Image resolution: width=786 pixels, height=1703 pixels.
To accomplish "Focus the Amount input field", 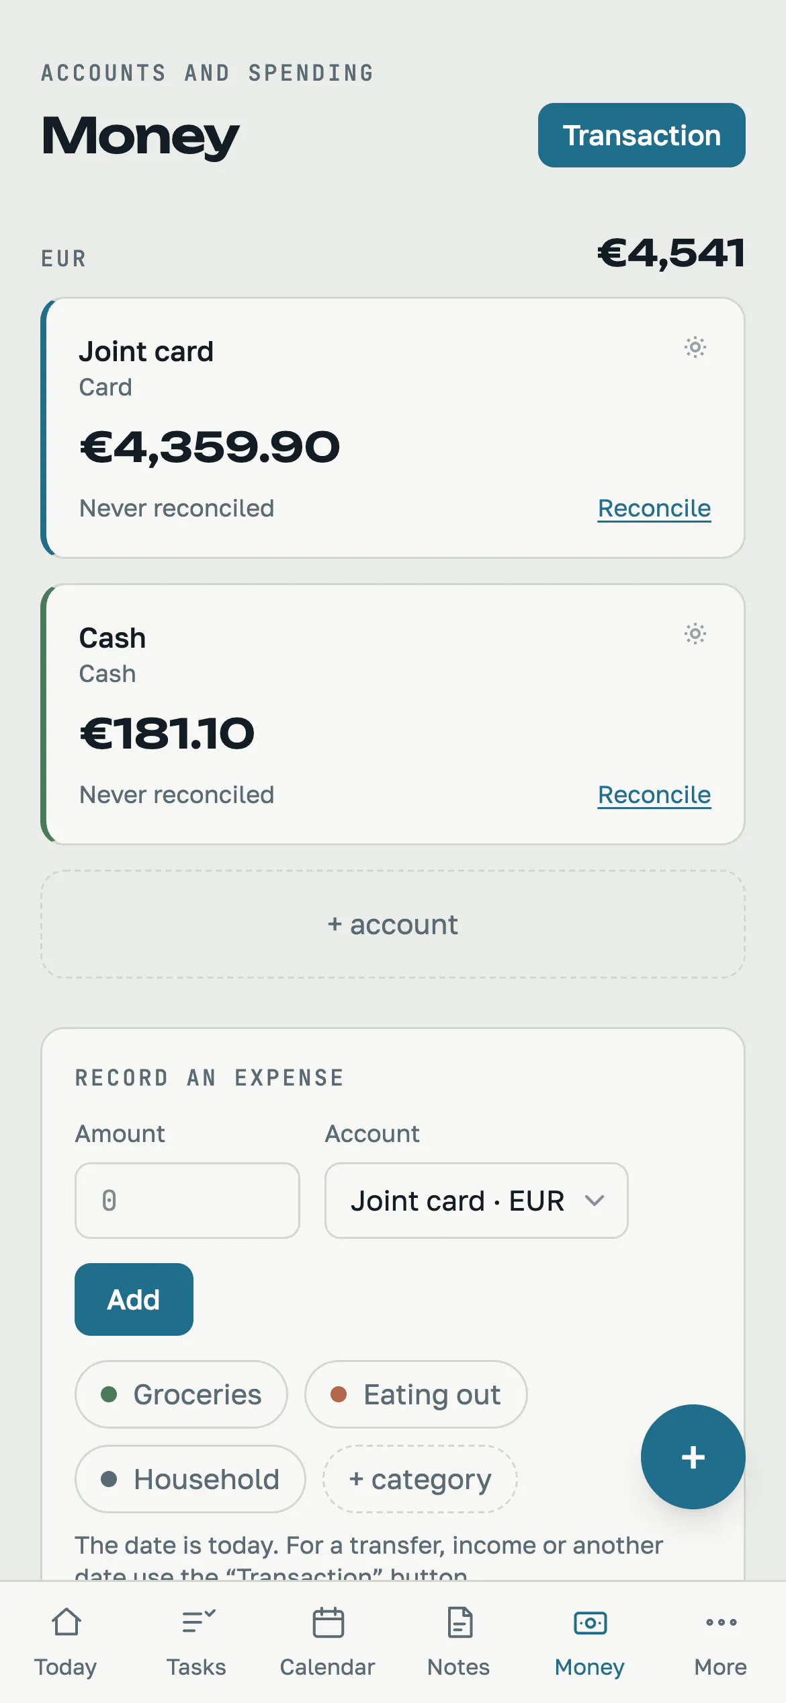I will (187, 1201).
